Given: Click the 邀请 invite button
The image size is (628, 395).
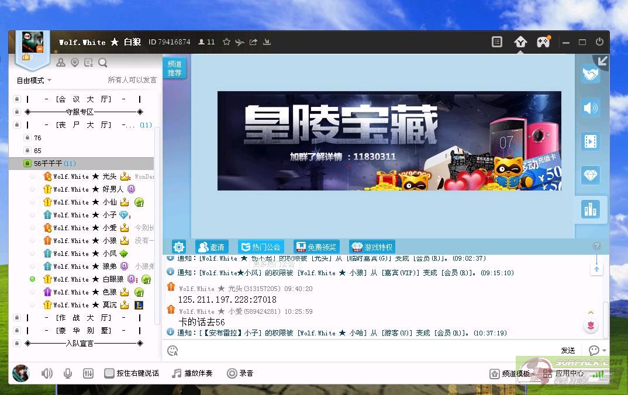Looking at the screenshot, I should pyautogui.click(x=211, y=247).
